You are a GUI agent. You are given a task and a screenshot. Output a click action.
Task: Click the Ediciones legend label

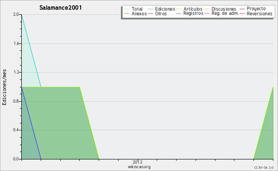pyautogui.click(x=165, y=9)
